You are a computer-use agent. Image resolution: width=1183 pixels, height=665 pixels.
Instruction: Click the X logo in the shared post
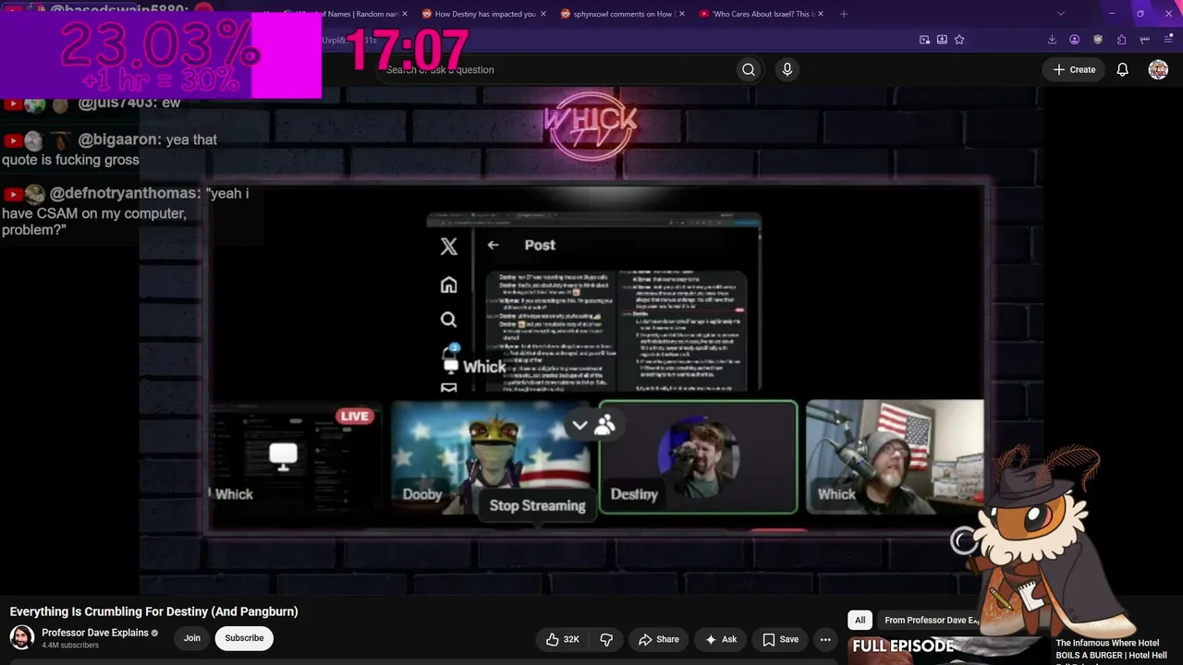[x=448, y=246]
